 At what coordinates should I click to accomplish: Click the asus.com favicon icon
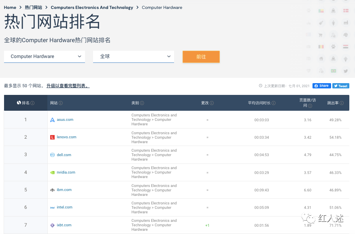click(52, 120)
